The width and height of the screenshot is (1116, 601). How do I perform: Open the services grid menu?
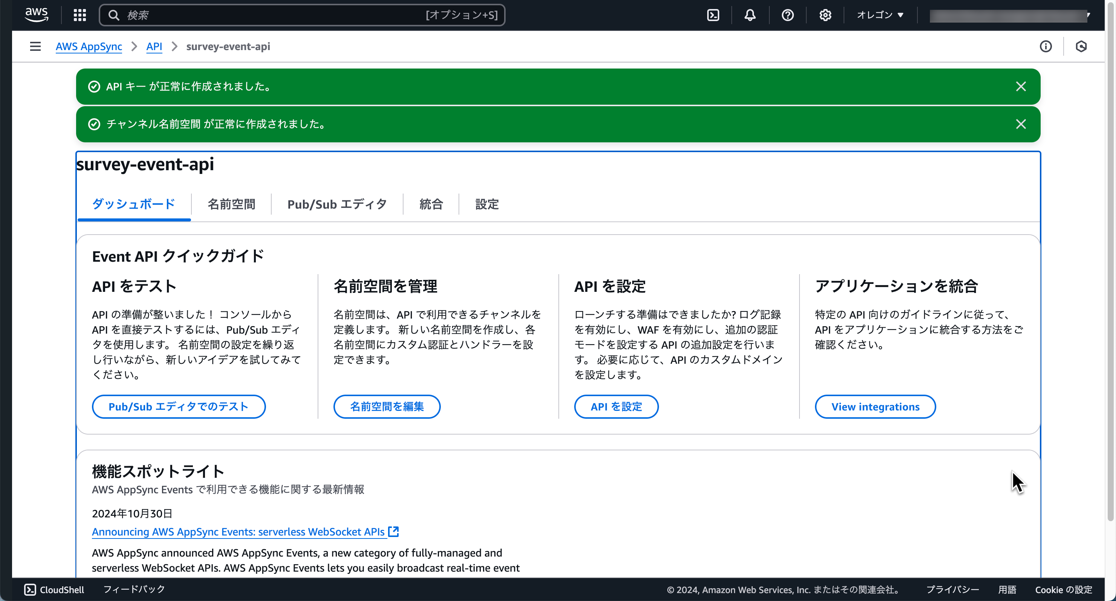pos(80,15)
